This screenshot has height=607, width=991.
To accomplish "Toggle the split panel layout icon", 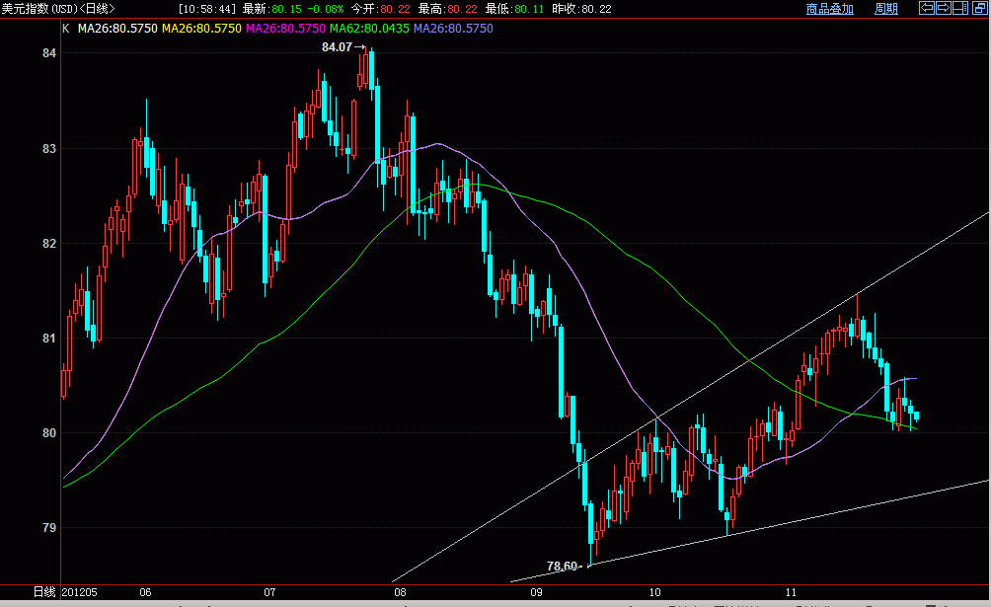I will click(960, 8).
